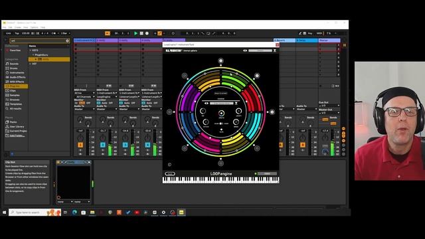Select the Grooves category

[15, 100]
